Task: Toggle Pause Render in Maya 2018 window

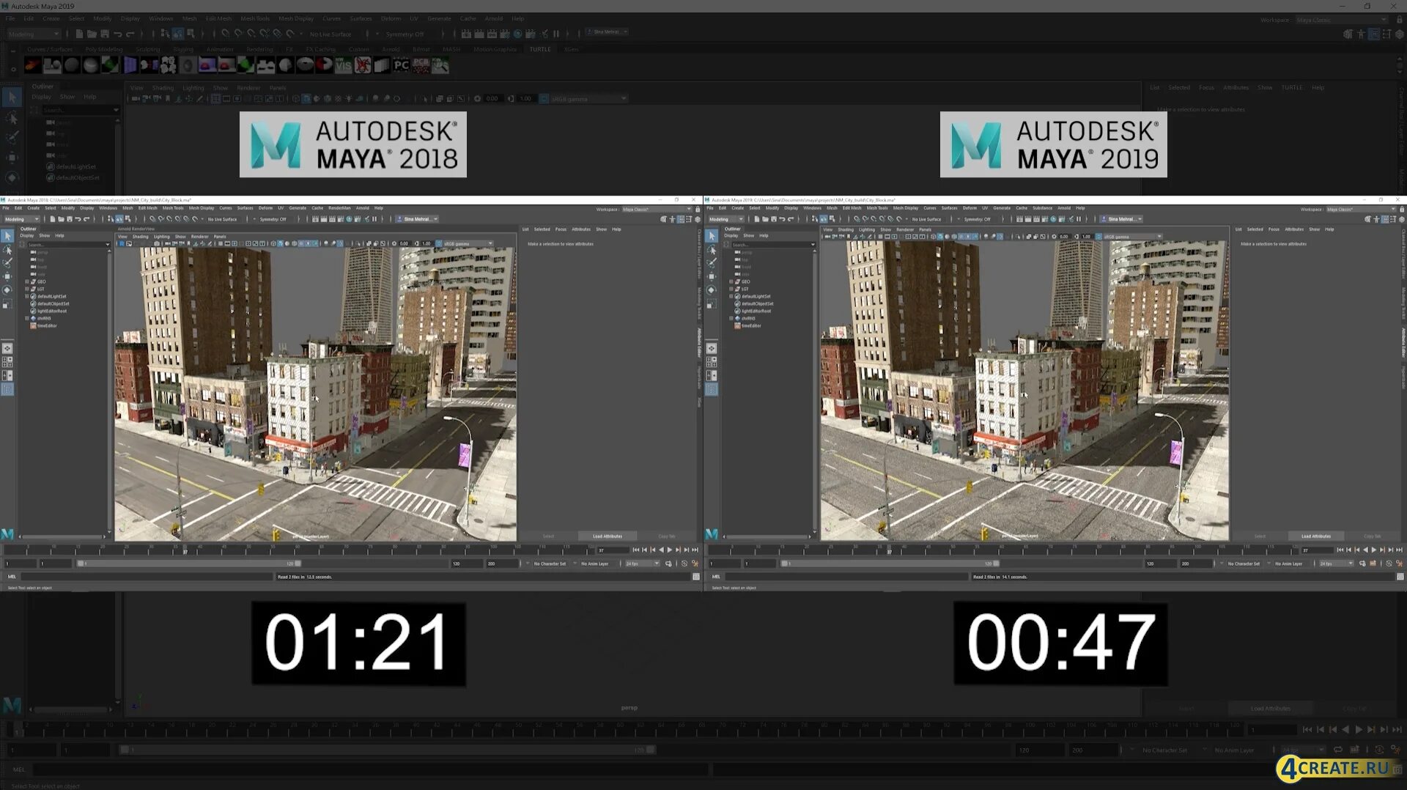Action: [374, 219]
